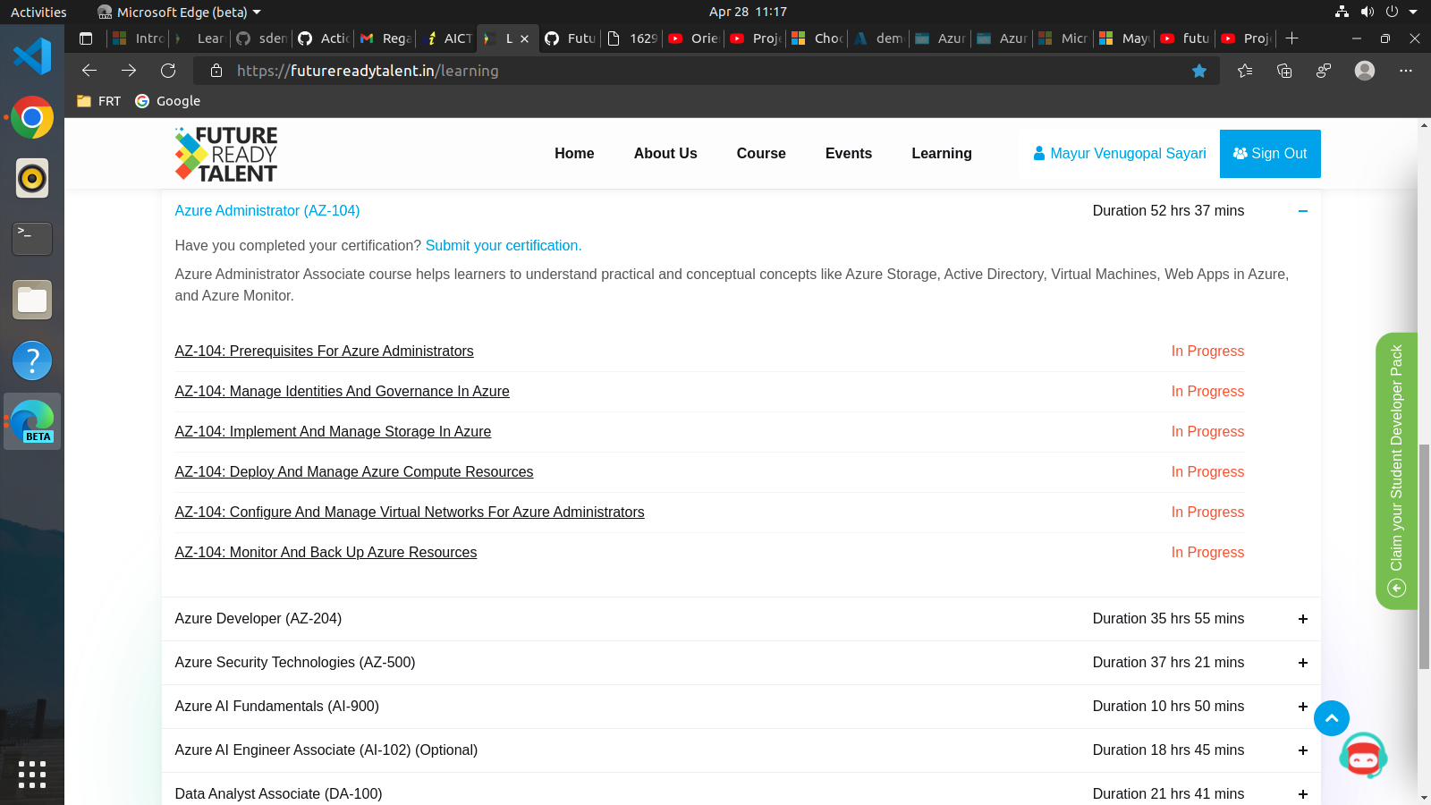Collapse the Azure Administrator (AZ-104) section
Viewport: 1431px width, 805px height.
pyautogui.click(x=1303, y=211)
